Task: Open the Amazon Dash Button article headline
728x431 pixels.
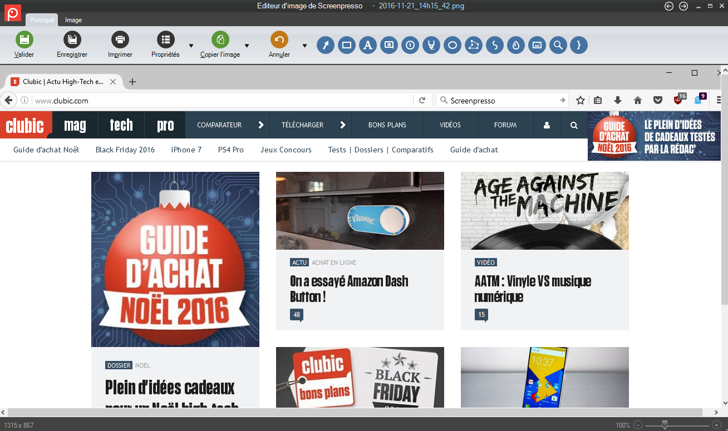Action: click(349, 289)
